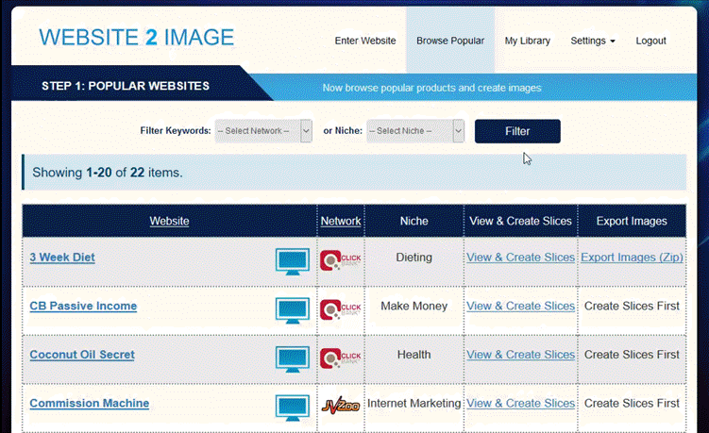
Task: Click the monitor preview icon for 3 Week Diet
Action: click(x=293, y=261)
